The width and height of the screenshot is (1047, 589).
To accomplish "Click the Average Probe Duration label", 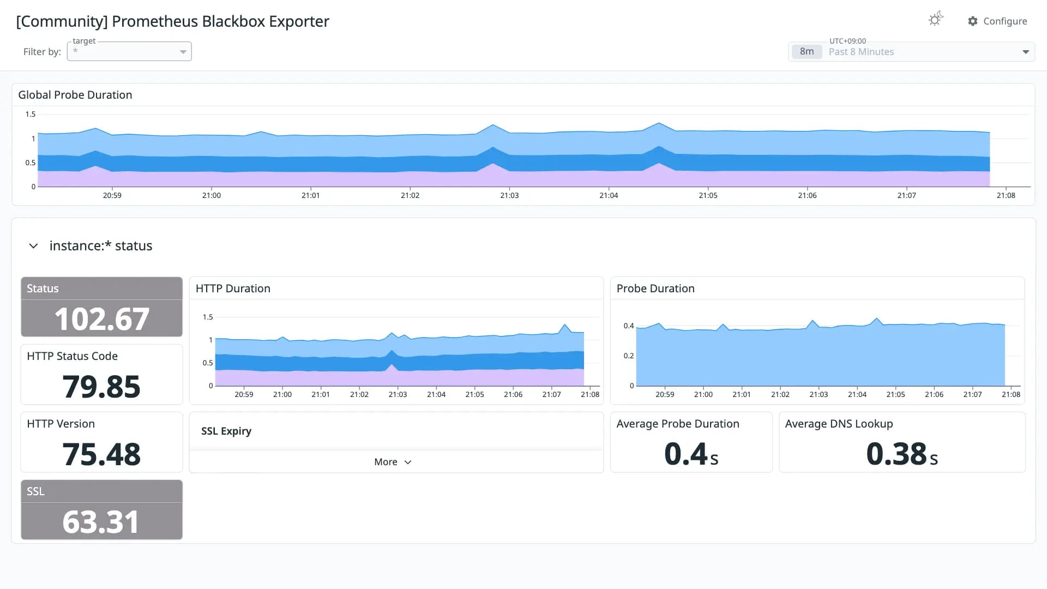I will pyautogui.click(x=678, y=424).
